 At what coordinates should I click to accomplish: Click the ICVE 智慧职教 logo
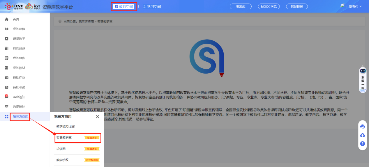(14, 7)
